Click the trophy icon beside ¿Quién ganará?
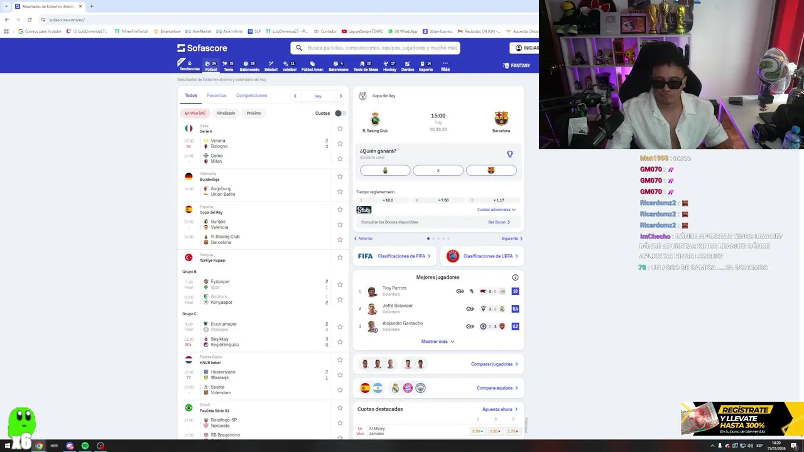Viewport: 804px width, 452px height. (x=510, y=154)
